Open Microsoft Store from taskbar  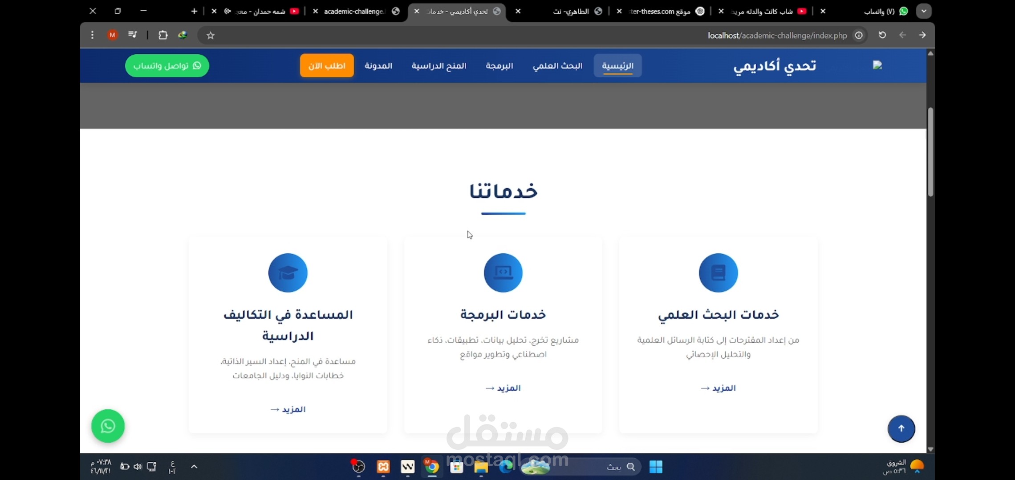pos(456,467)
